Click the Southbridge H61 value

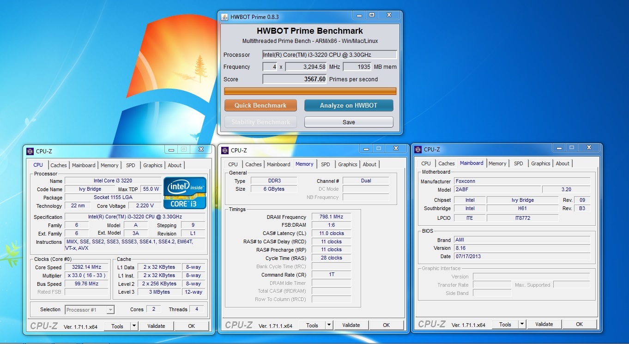coord(522,208)
